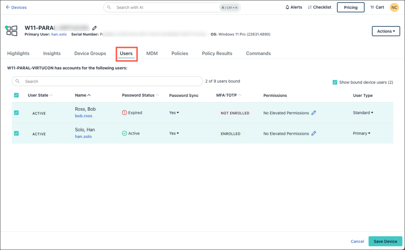Toggle the select-all users checkbox

point(16,95)
